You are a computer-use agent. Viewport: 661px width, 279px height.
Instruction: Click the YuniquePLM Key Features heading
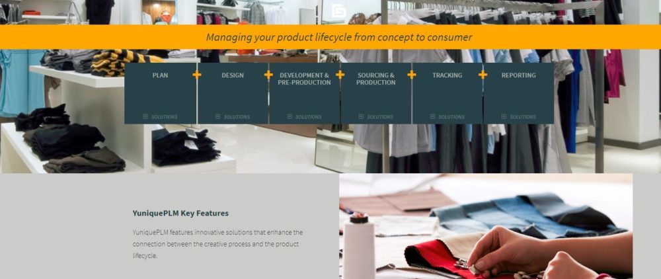[x=180, y=214]
